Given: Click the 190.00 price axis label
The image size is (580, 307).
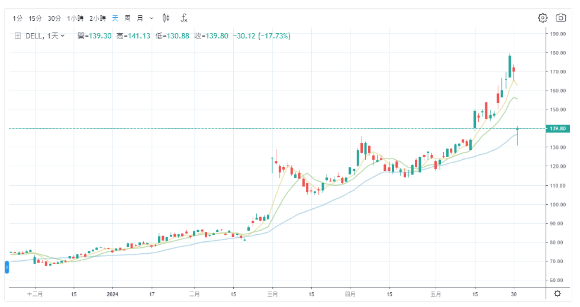Looking at the screenshot, I should (558, 34).
